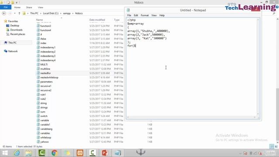Open Notepad's Help menu
This screenshot has height=157, width=279.
pyautogui.click(x=162, y=15)
